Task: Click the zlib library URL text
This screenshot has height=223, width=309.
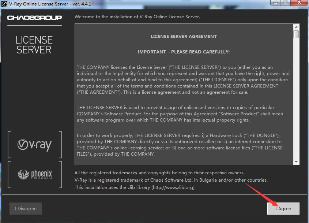Action: [x=174, y=187]
